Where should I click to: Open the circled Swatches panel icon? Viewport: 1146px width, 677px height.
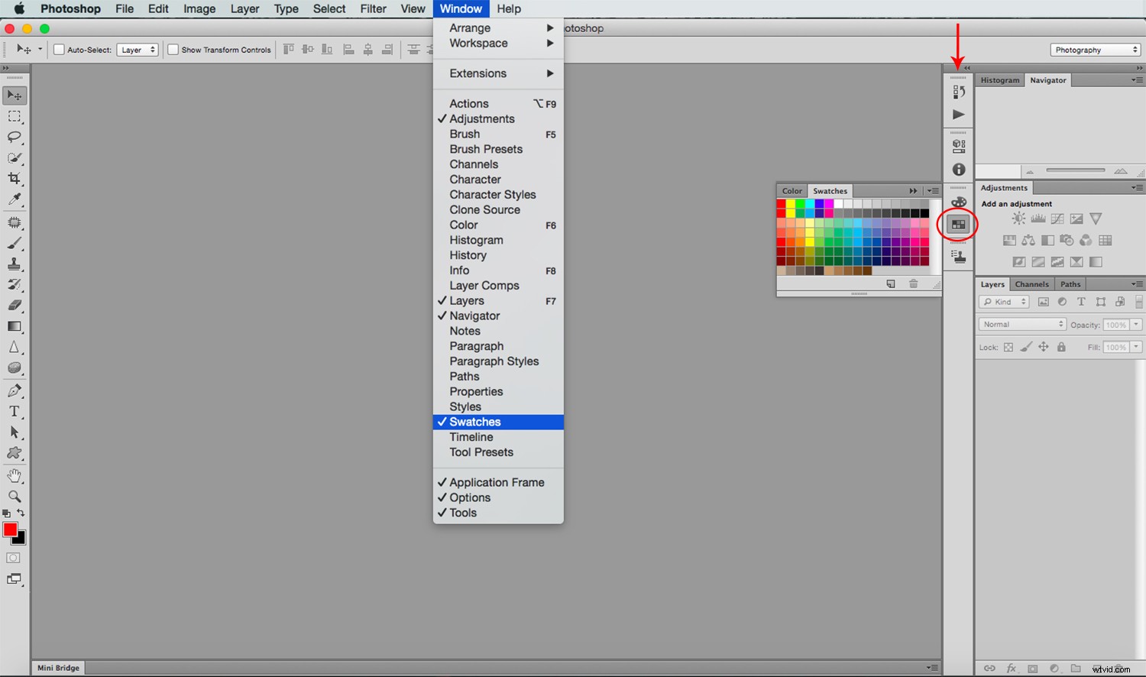click(x=957, y=224)
